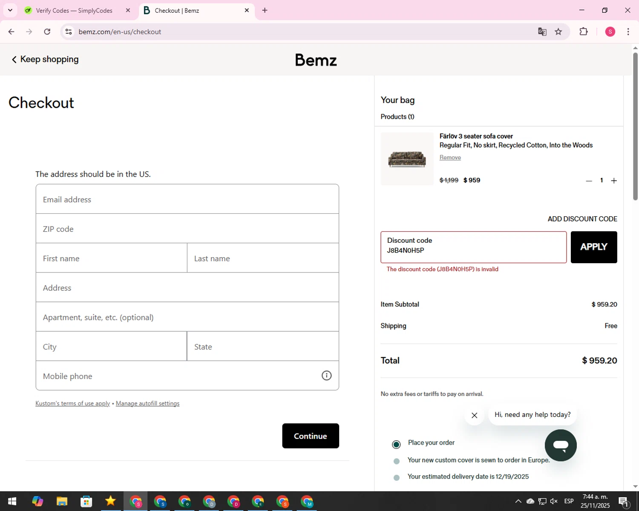Focus the Last name field
The width and height of the screenshot is (639, 511).
(263, 258)
